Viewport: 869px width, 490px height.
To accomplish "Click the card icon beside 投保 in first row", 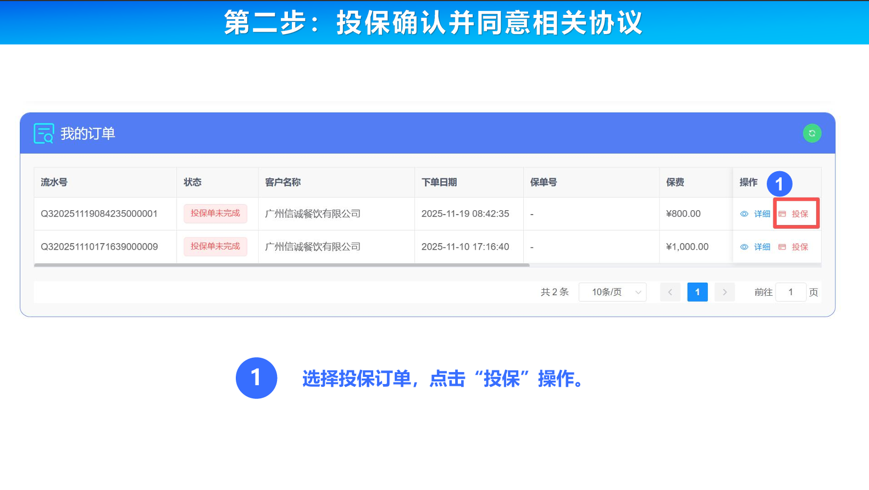I will click(x=782, y=214).
